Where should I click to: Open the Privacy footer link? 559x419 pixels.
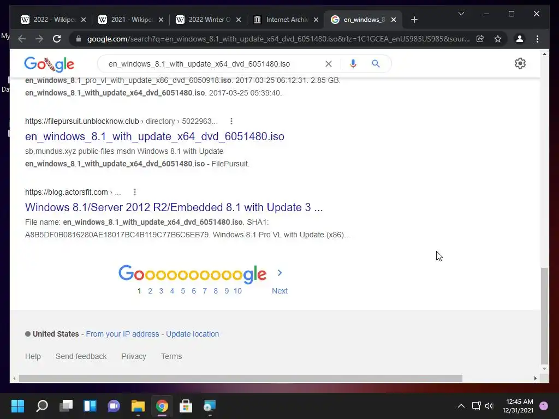134,356
